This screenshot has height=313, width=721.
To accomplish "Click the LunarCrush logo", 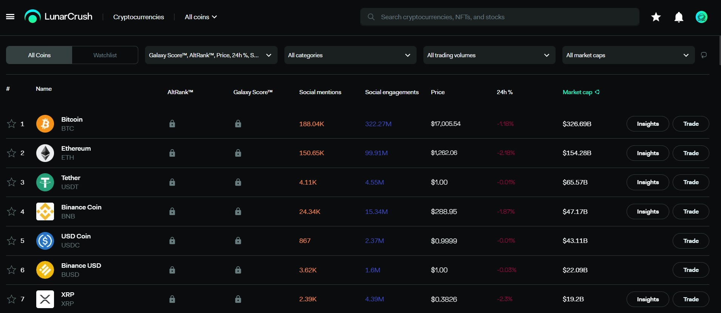I will coord(59,17).
